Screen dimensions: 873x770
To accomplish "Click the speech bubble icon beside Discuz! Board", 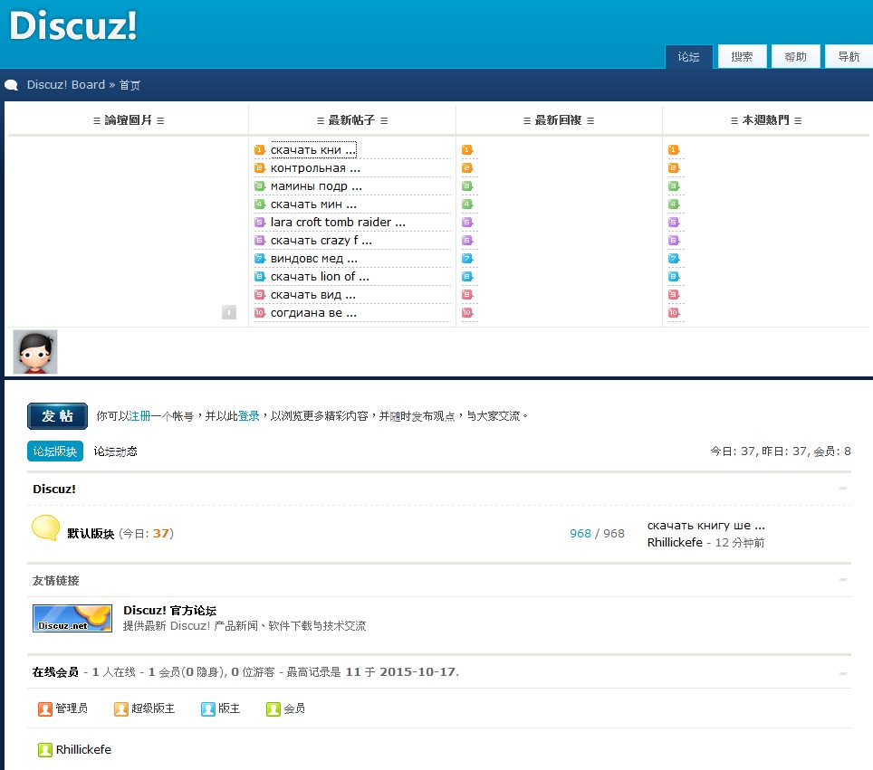I will 12,85.
